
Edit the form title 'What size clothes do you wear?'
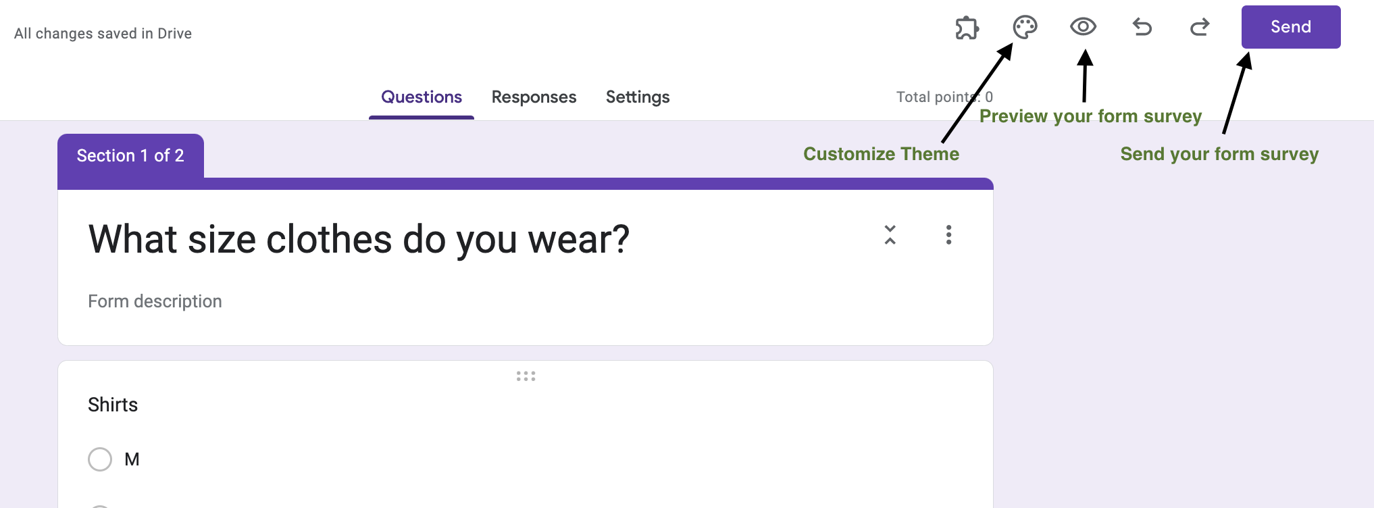(358, 238)
